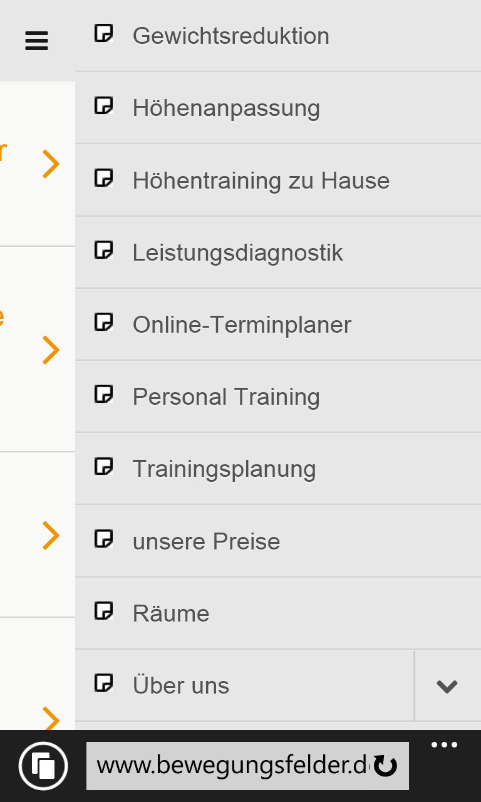Go to Personal Training page
Image resolution: width=481 pixels, height=802 pixels.
pos(226,397)
